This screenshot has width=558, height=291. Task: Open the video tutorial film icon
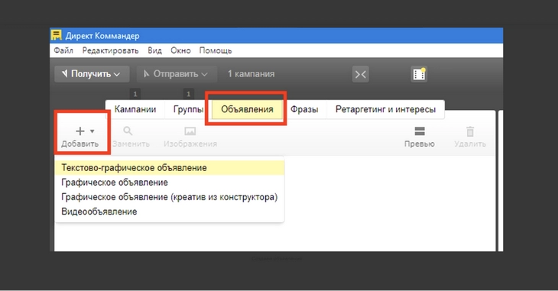click(x=419, y=74)
